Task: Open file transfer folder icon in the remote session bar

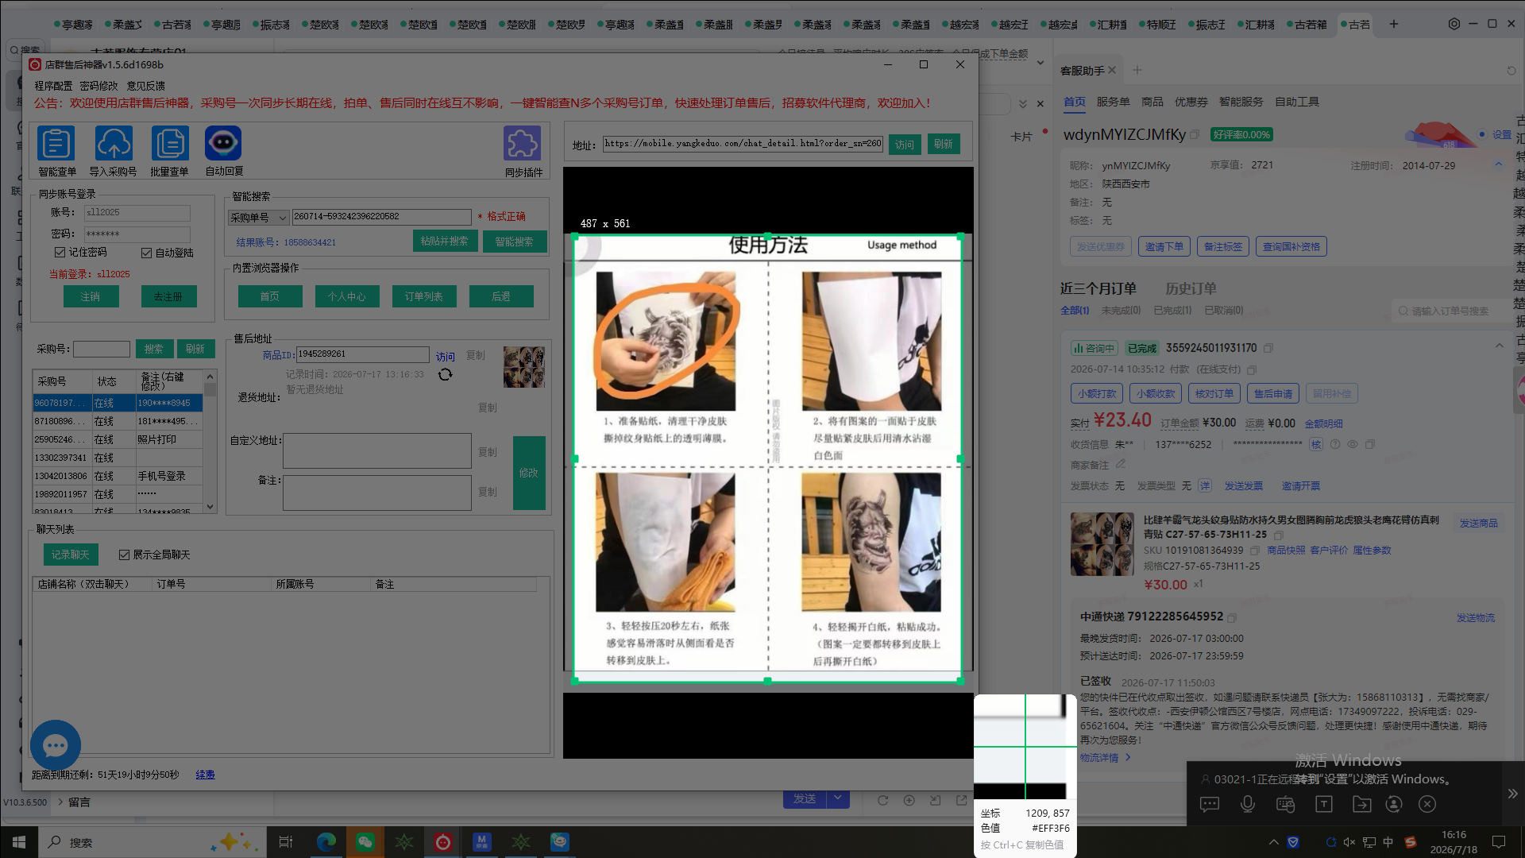Action: point(1362,805)
